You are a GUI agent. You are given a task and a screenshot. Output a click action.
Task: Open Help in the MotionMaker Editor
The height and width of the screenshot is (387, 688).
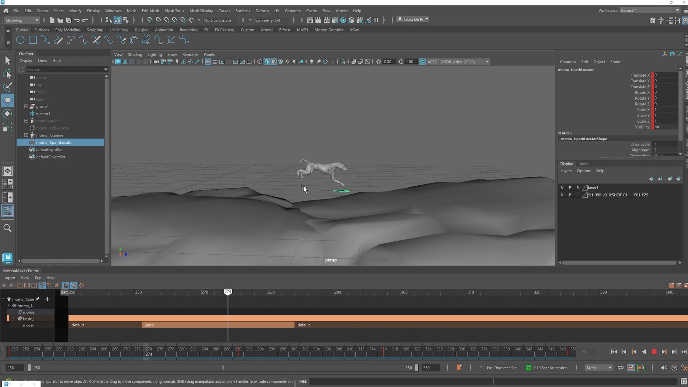(50, 278)
